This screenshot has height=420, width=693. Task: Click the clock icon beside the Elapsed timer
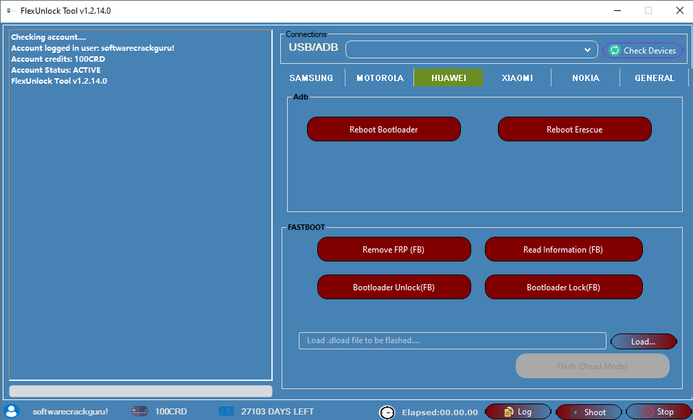[387, 412]
